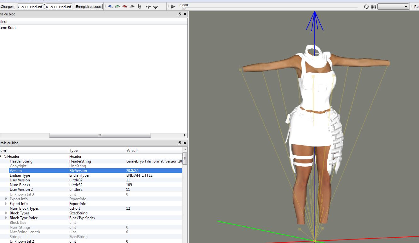Click the red eye view icon
The width and height of the screenshot is (419, 243).
(x=124, y=7)
